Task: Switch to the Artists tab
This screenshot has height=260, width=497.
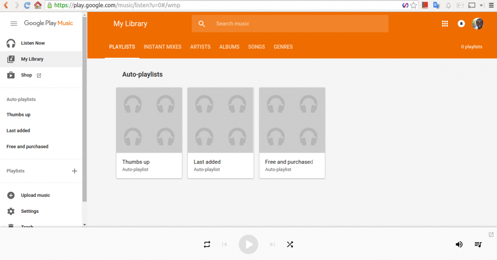Action: pyautogui.click(x=200, y=47)
